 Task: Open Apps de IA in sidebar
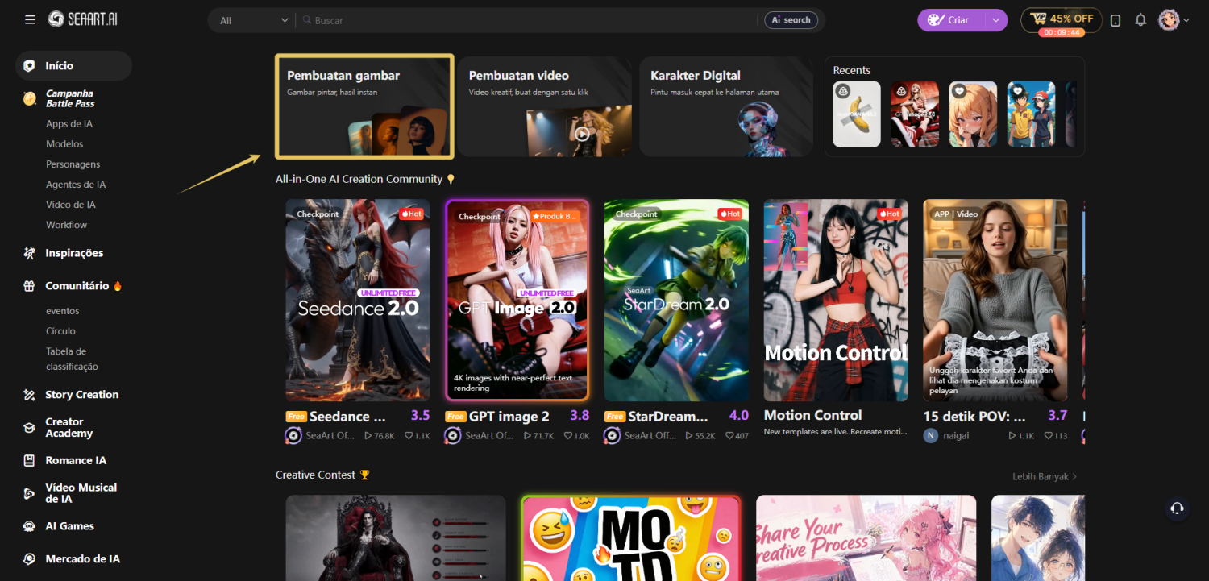69,124
